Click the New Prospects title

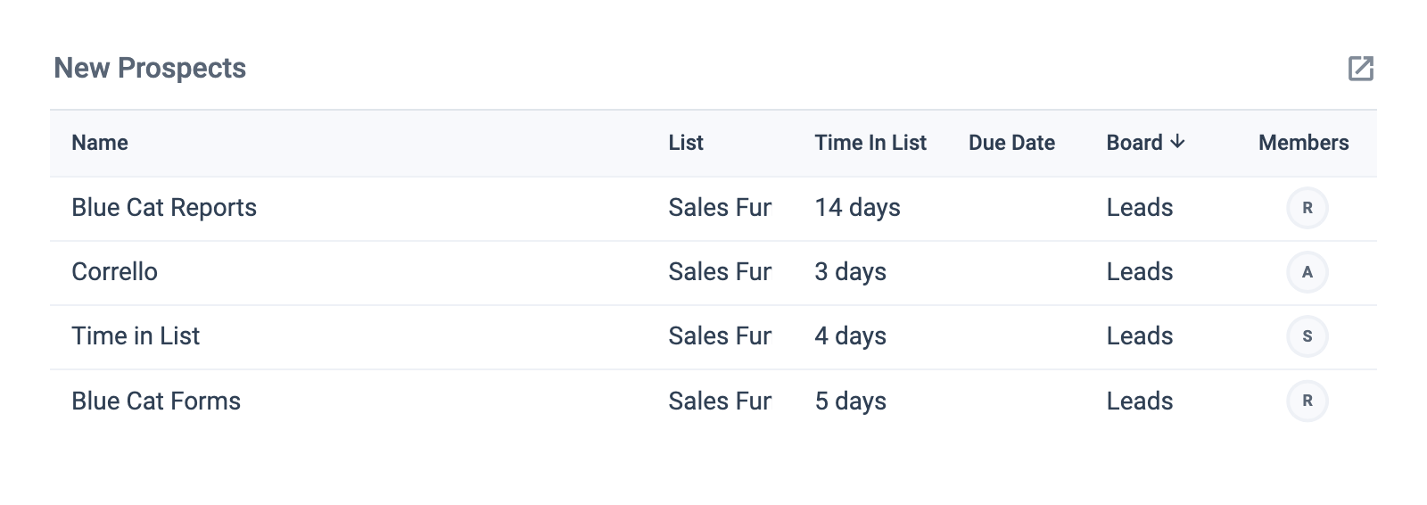[x=150, y=69]
